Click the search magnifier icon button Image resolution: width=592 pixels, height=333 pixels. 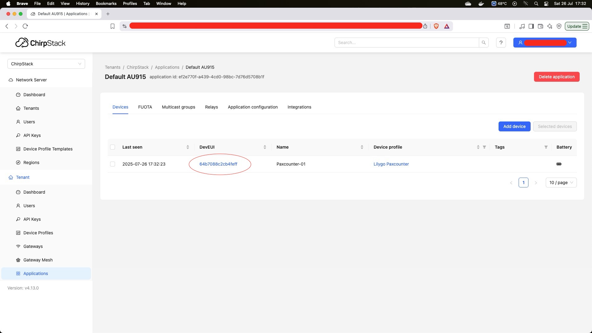click(483, 43)
